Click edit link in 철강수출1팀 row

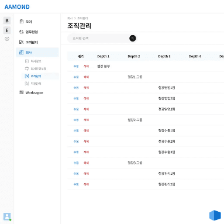(76, 130)
